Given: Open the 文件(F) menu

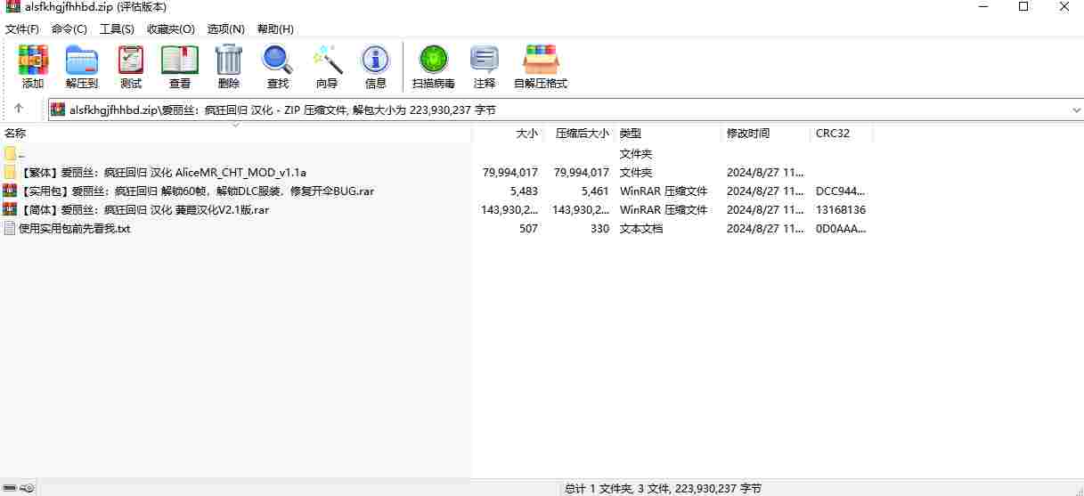Looking at the screenshot, I should tap(22, 28).
